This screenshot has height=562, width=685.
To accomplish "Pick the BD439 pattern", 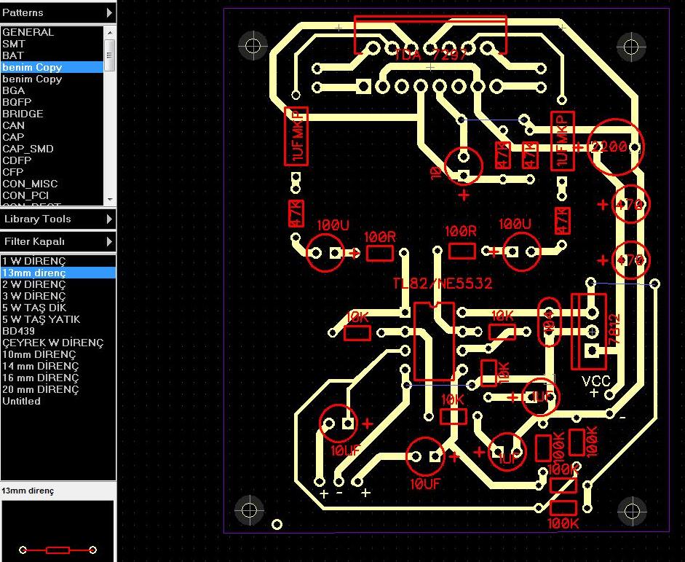I will coord(19,331).
